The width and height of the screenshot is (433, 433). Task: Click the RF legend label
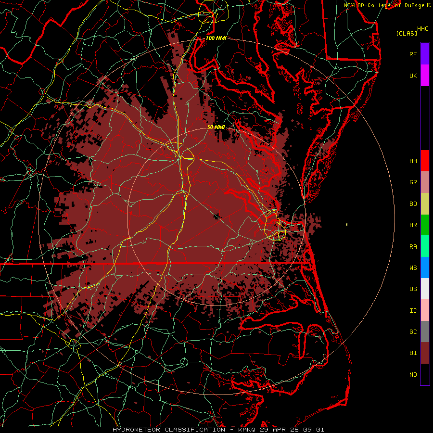[x=413, y=54]
